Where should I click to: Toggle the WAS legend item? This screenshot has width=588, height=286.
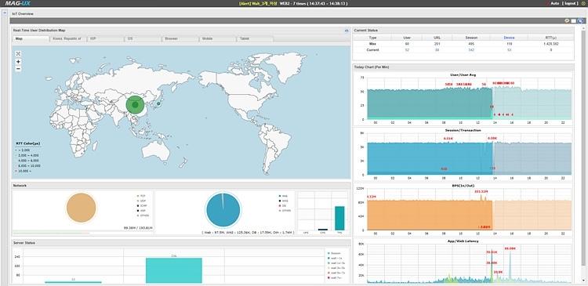point(284,201)
